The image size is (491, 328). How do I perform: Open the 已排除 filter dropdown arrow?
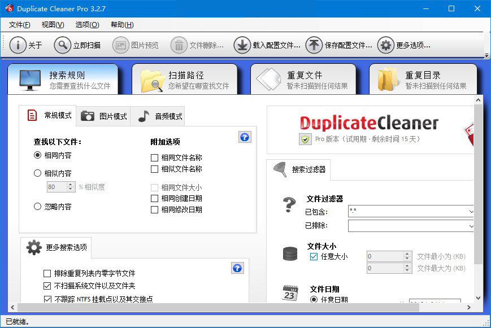coord(471,226)
